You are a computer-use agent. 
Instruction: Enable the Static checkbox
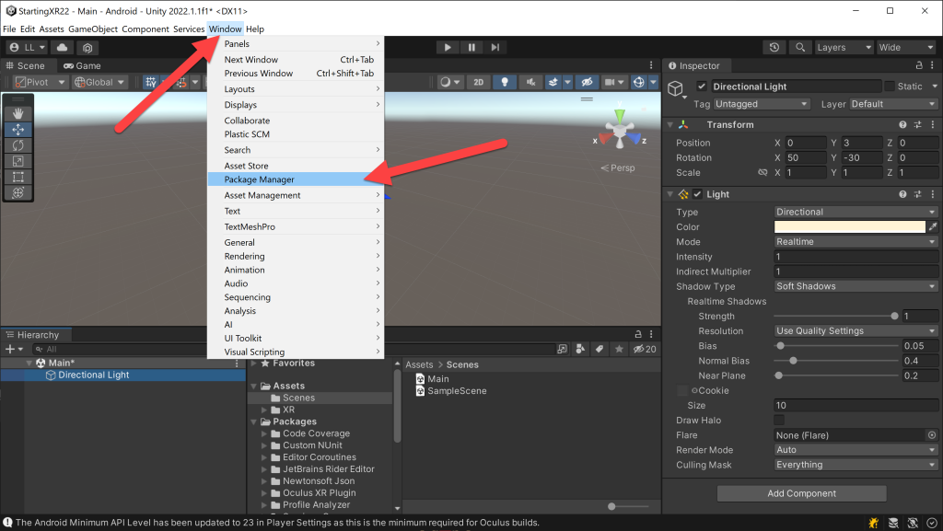click(890, 87)
